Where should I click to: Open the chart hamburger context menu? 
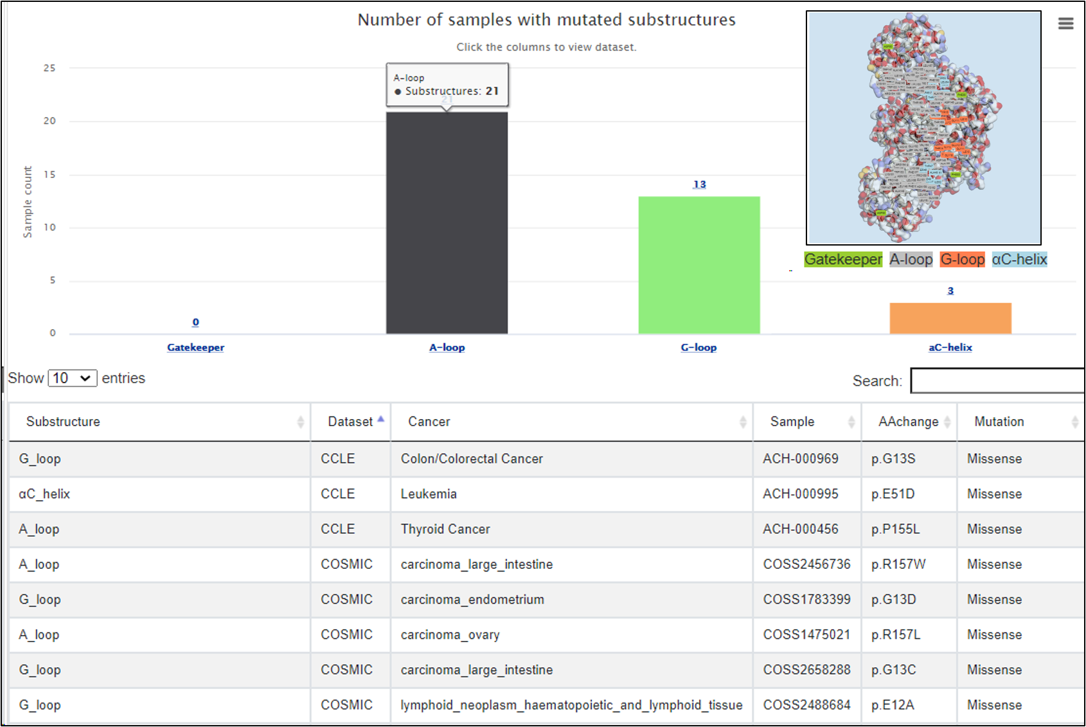point(1065,24)
